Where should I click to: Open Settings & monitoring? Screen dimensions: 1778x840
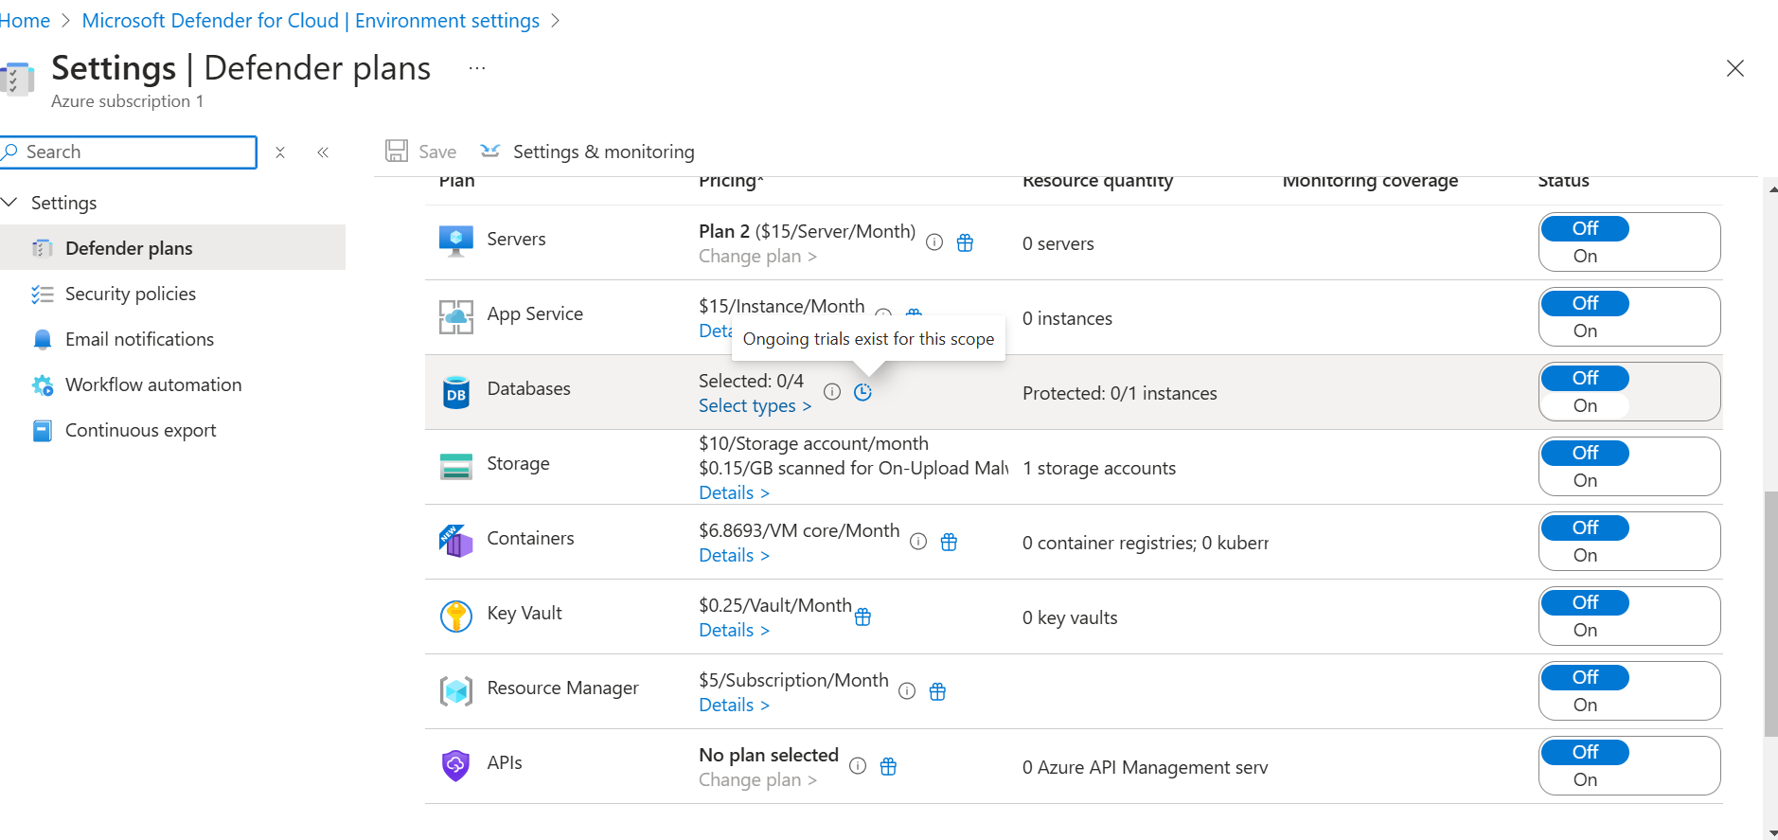(x=587, y=152)
